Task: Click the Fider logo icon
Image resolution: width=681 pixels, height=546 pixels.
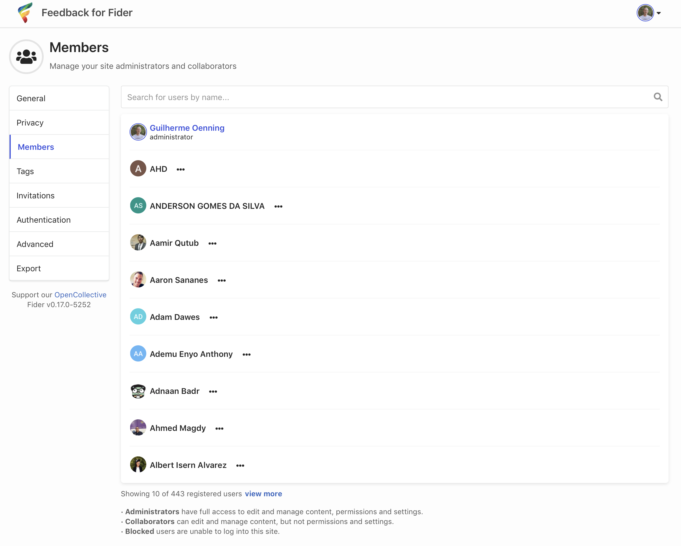Action: (x=25, y=13)
